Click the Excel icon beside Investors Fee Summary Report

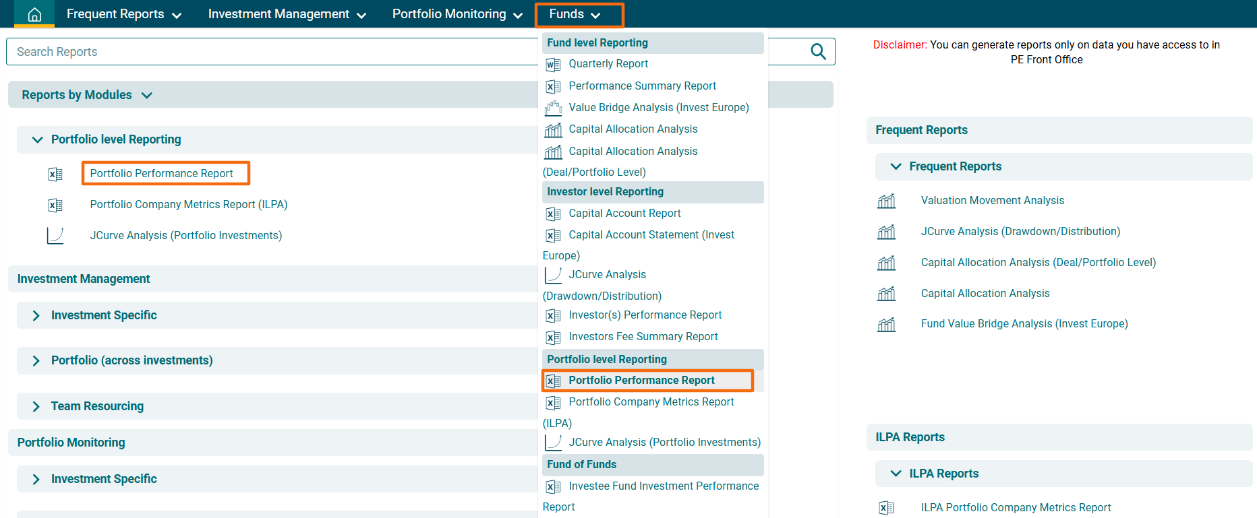[x=553, y=337]
